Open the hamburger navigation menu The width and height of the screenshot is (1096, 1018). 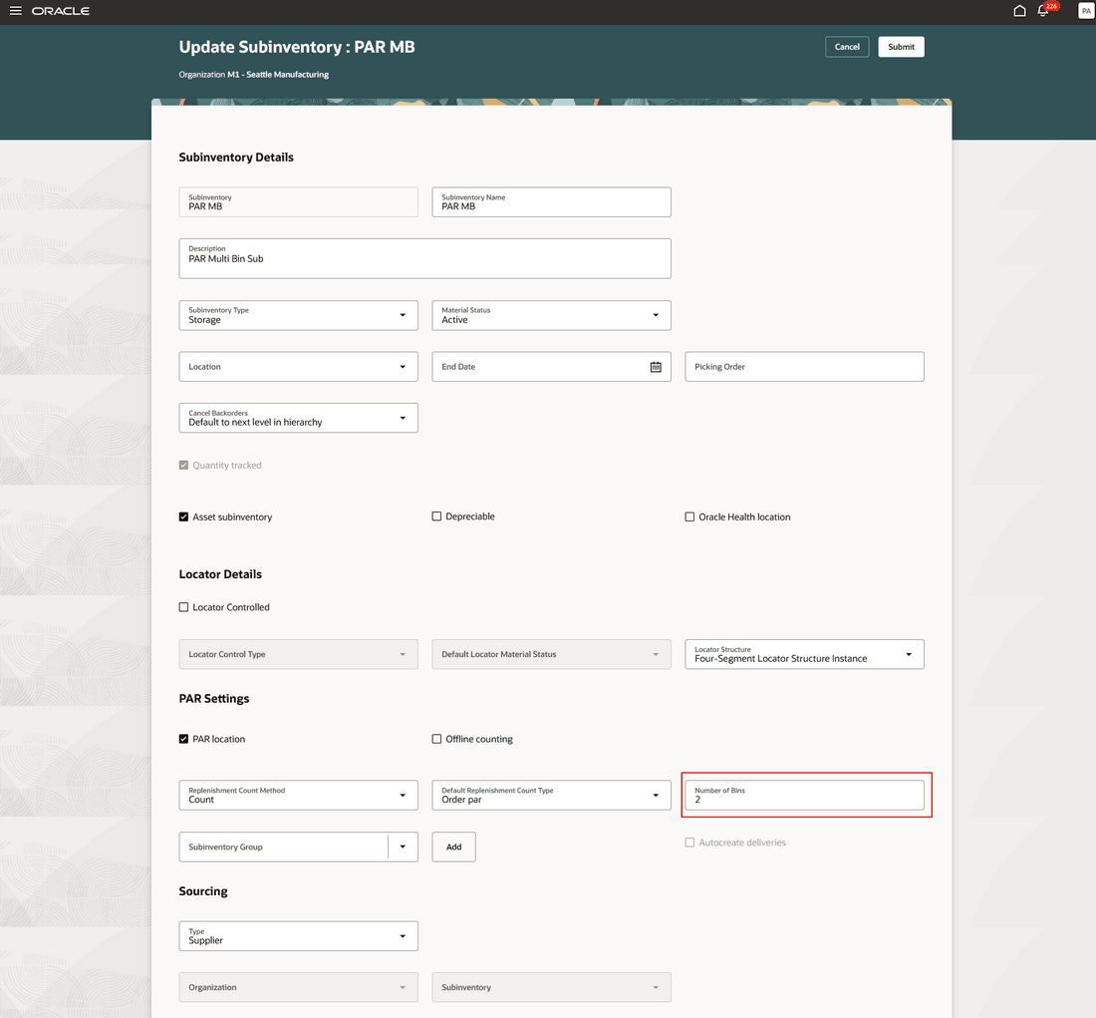[x=15, y=11]
